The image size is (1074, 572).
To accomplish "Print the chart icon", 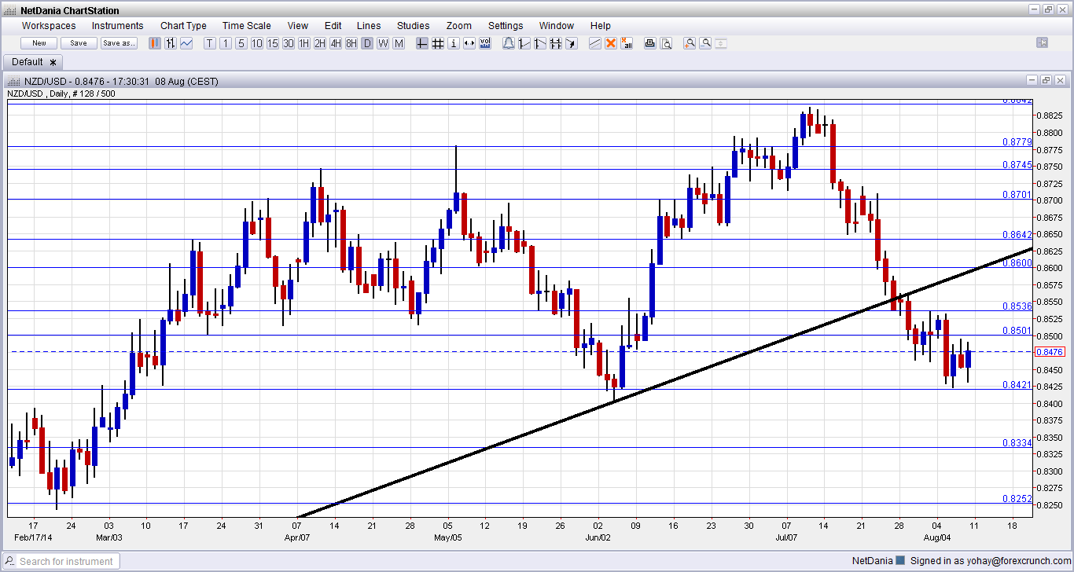I will [650, 43].
